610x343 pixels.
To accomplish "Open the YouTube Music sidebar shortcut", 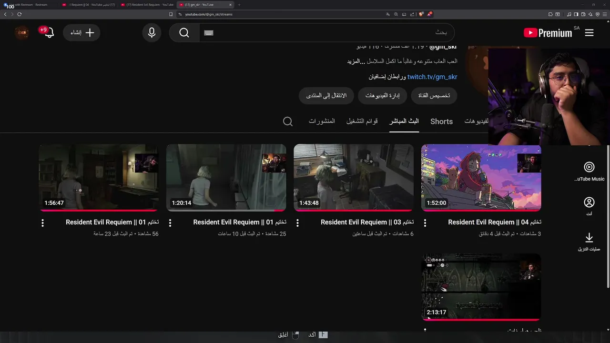I will pos(589,172).
